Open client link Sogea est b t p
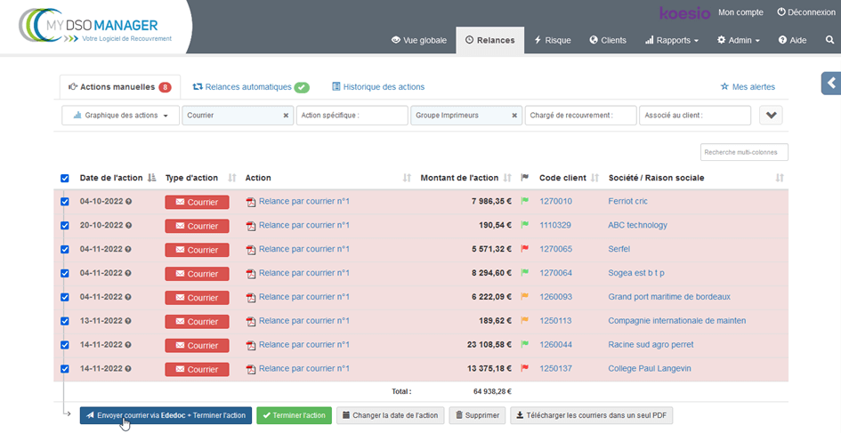The width and height of the screenshot is (841, 433). (x=636, y=273)
